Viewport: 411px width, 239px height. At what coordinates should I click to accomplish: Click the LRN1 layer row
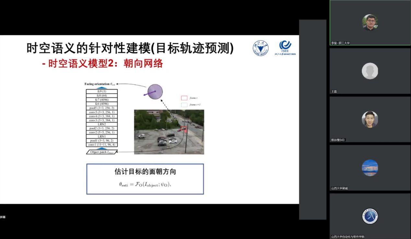tap(102, 136)
